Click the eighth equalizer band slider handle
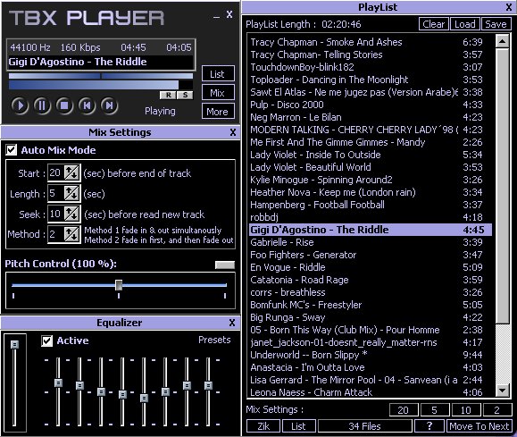 (x=208, y=385)
